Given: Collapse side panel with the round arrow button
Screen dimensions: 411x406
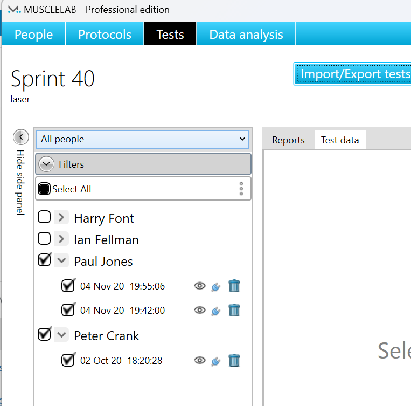Looking at the screenshot, I should 21,137.
